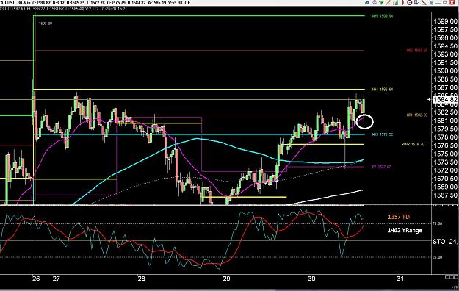Click the 1596.00 price axis label

445,37
